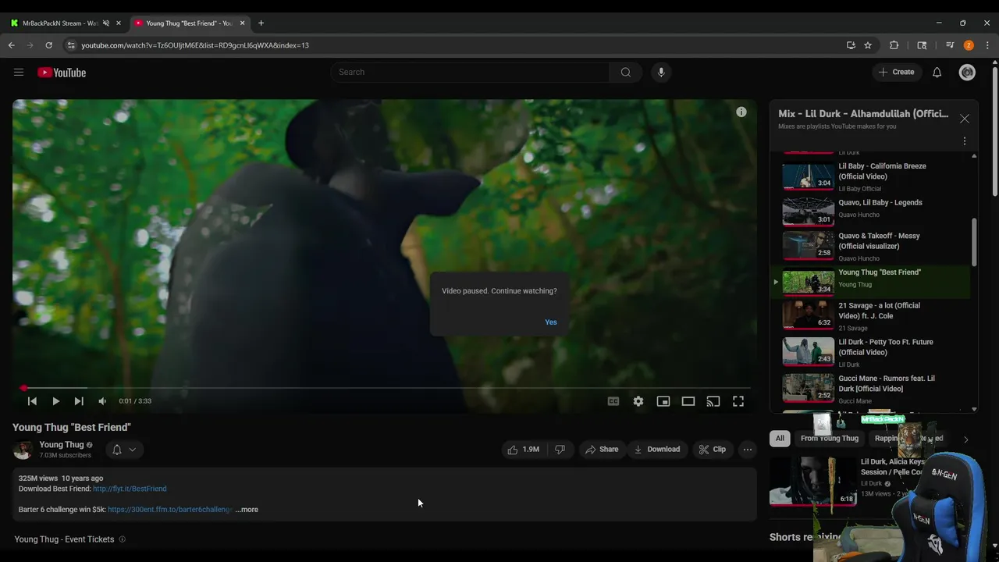Close the Mix playlist panel

pos(965,119)
